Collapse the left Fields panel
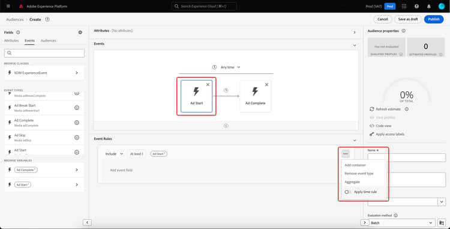450x229 pixels. pos(87,222)
